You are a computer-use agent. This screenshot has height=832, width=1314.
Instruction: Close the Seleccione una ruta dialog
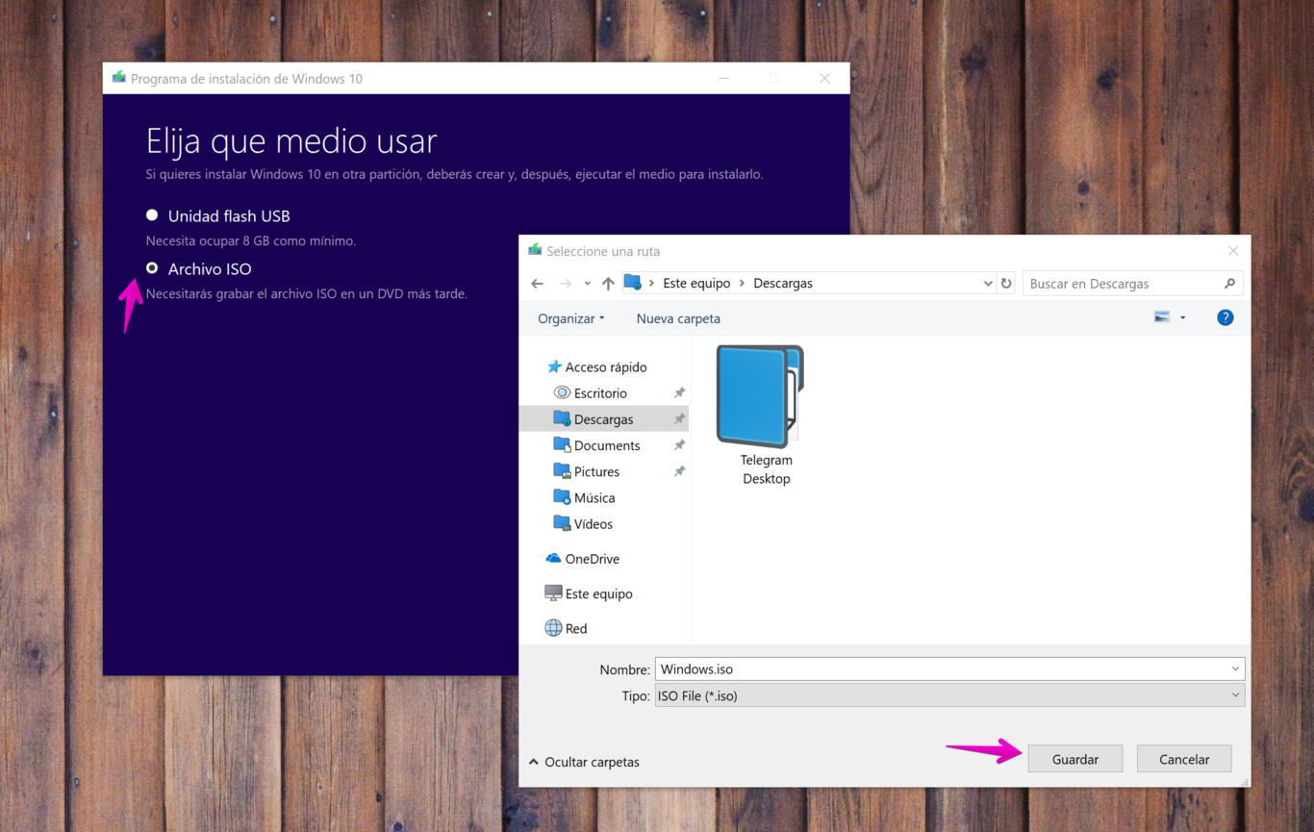click(x=1233, y=251)
